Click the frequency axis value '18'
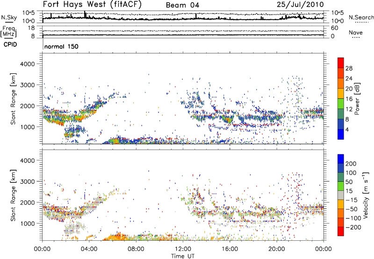Screen dimensions: 374x259 (31, 28)
